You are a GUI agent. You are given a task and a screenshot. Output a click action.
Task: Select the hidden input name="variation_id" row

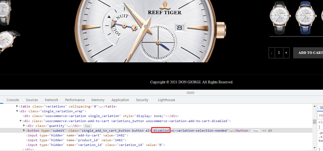(x=95, y=145)
